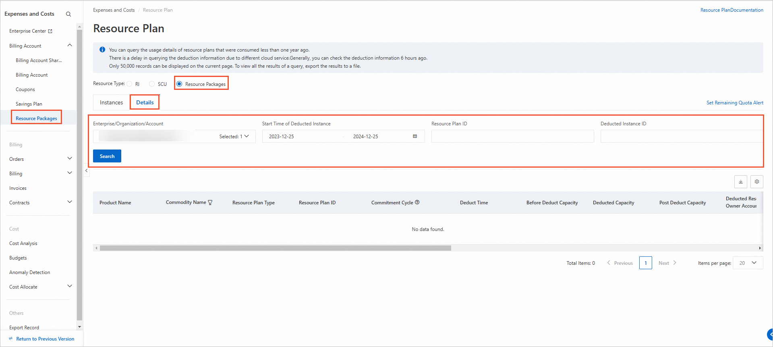Click the Deduct Time column header

click(474, 203)
